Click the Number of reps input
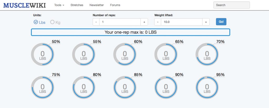Screen dimensions: 269x108 120,22
